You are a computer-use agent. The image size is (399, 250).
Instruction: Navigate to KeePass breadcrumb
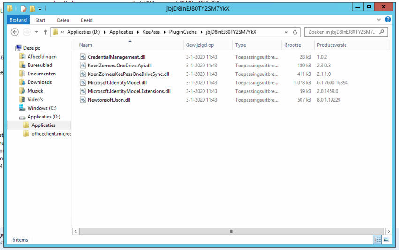[x=151, y=32]
